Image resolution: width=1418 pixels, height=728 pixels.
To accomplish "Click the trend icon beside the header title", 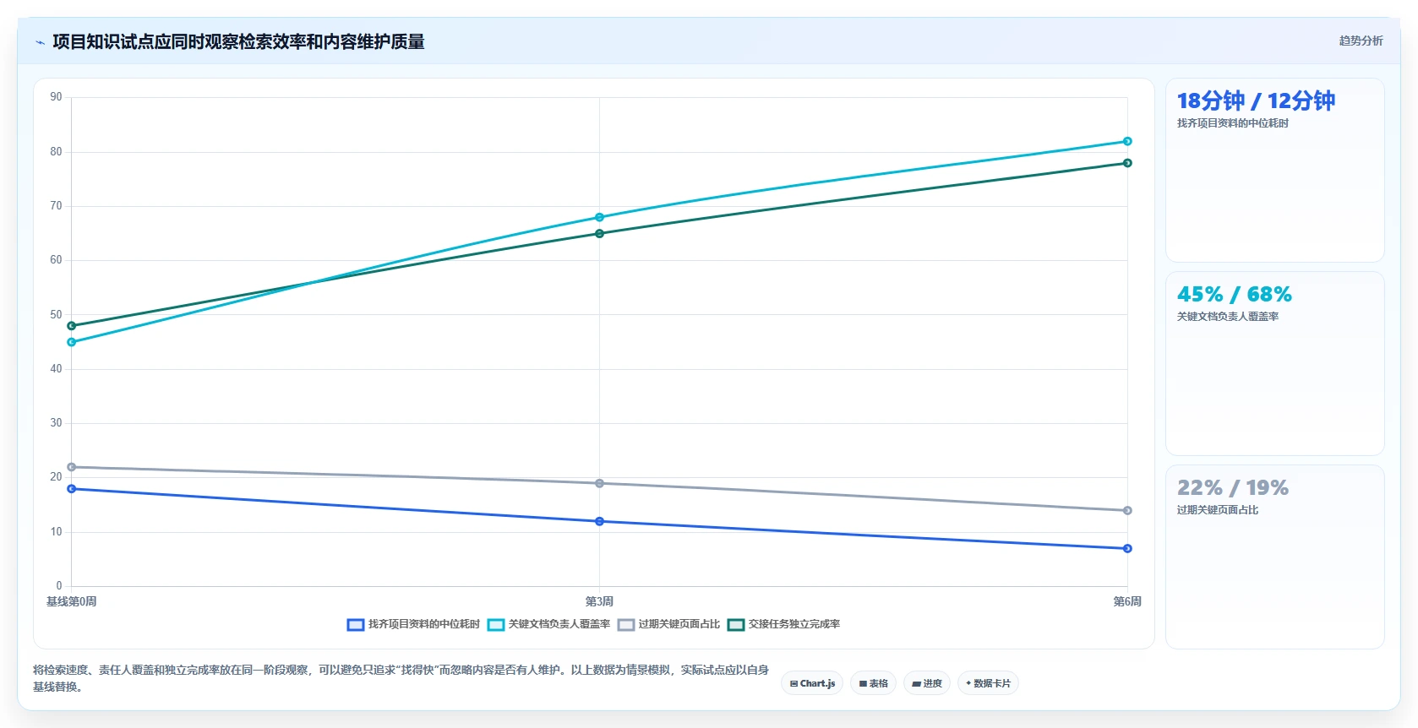I will pos(40,42).
